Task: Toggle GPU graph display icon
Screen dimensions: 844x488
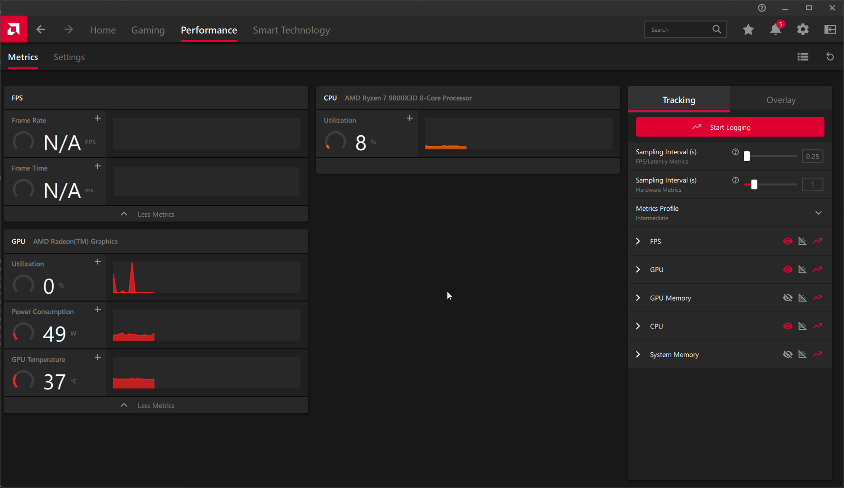Action: 802,269
